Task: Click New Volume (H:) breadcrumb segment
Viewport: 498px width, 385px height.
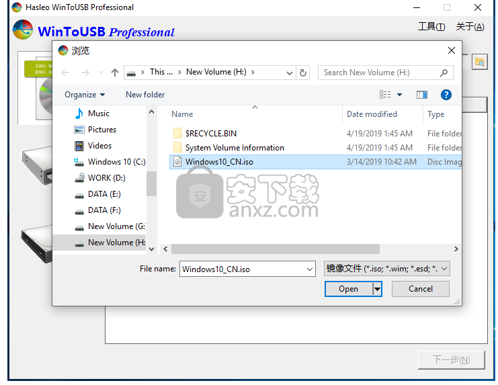Action: 216,72
